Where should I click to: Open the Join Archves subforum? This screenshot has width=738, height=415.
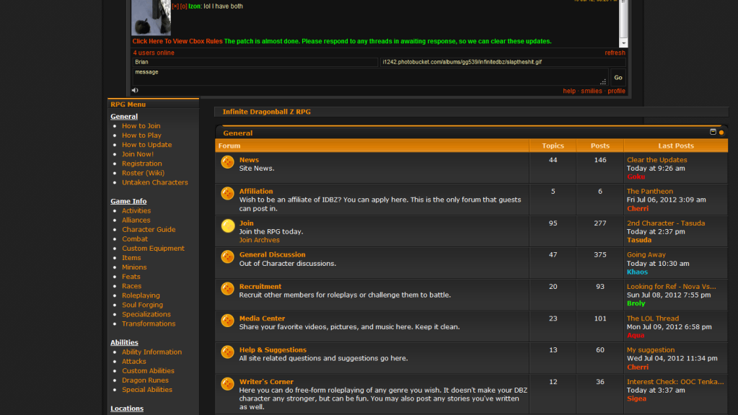259,240
